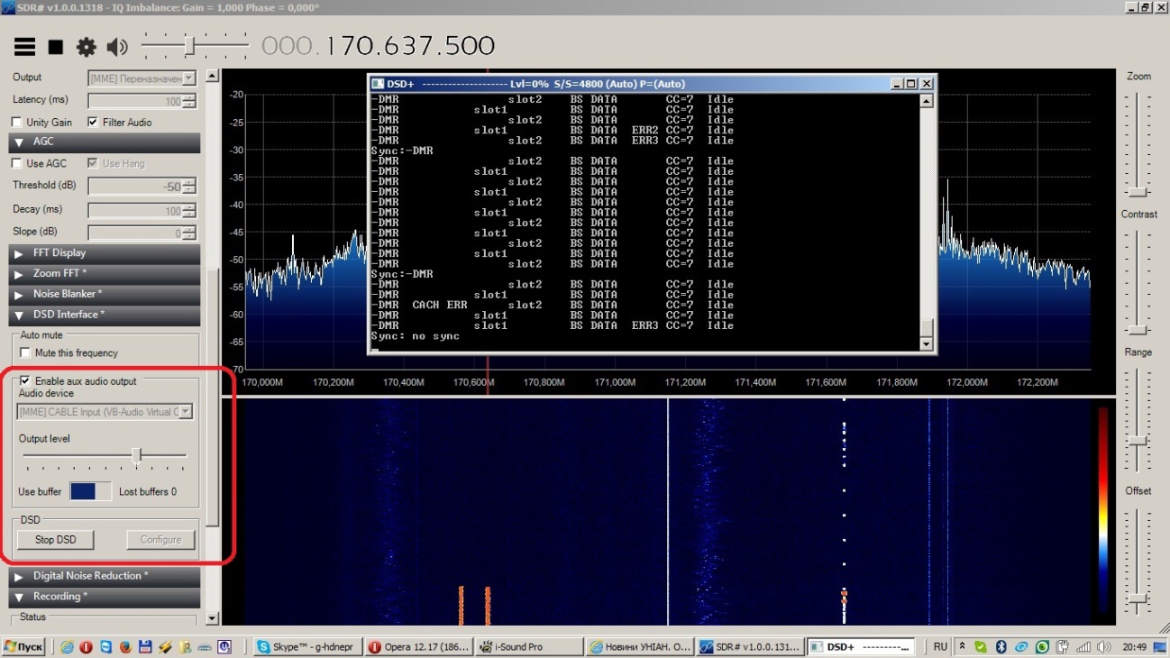Uncheck the Filter Audio checkbox
This screenshot has width=1170, height=658.
point(93,123)
